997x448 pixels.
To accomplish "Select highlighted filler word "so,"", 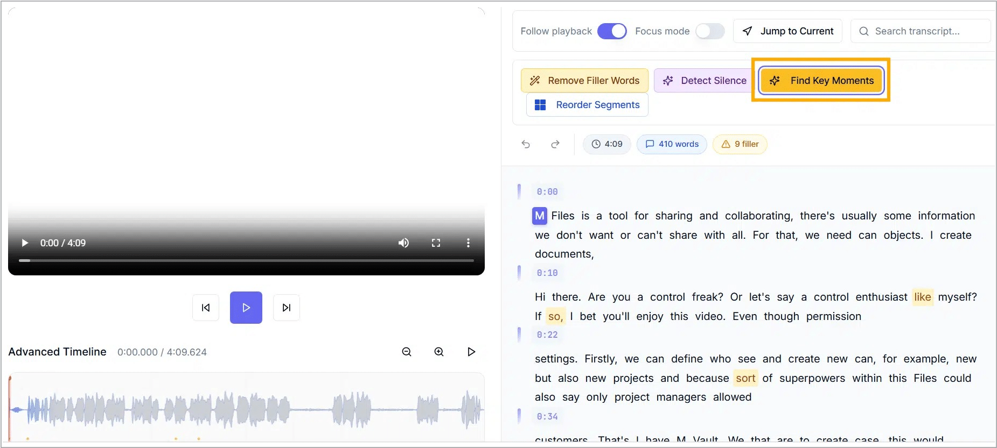I will click(556, 316).
